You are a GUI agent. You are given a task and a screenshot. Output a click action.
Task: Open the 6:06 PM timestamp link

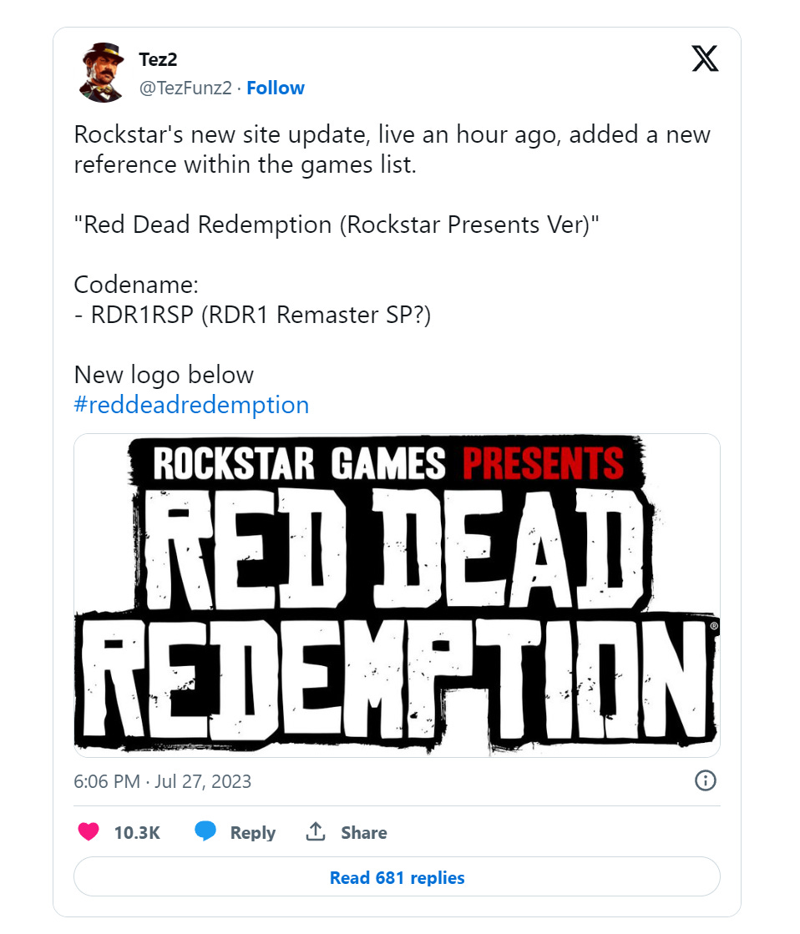point(107,781)
